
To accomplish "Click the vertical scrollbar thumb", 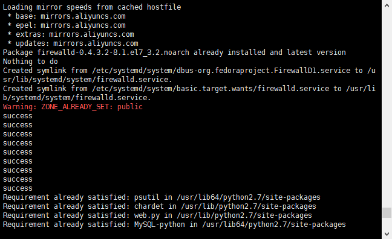I will (387, 213).
